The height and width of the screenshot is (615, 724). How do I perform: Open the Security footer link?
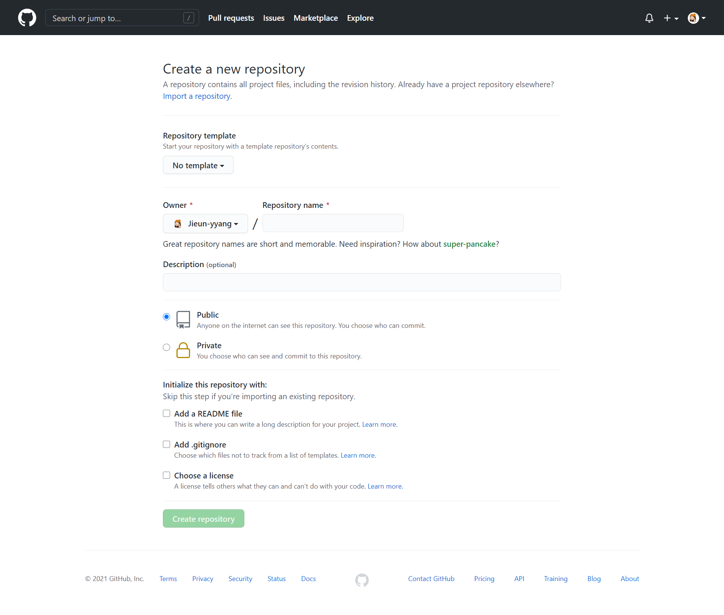(240, 579)
